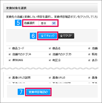Select the 基本 store combo box

tap(48, 23)
